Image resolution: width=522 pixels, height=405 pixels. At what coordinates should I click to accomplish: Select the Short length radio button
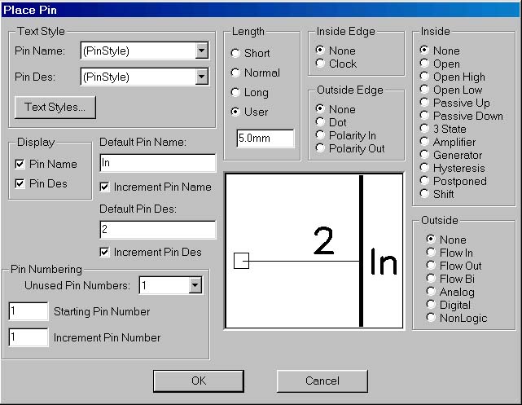235,54
